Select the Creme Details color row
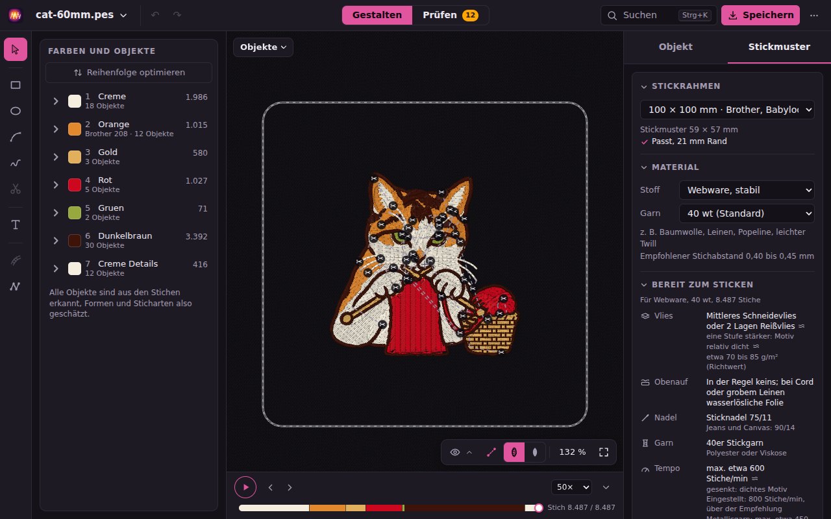Image resolution: width=831 pixels, height=519 pixels. pyautogui.click(x=129, y=269)
